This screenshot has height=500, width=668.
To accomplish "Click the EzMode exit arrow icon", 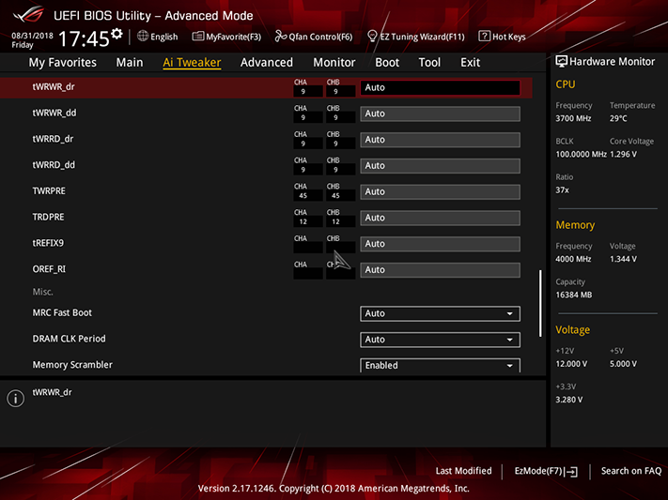I will coord(572,472).
